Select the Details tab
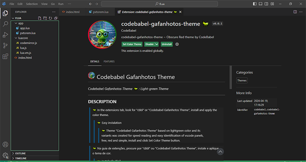The height and width of the screenshot is (162, 306). [95, 62]
